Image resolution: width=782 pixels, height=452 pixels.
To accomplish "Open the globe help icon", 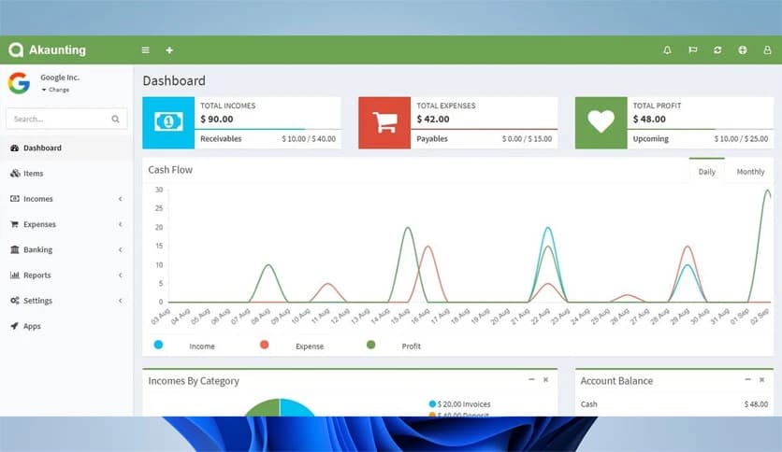I will click(x=743, y=49).
